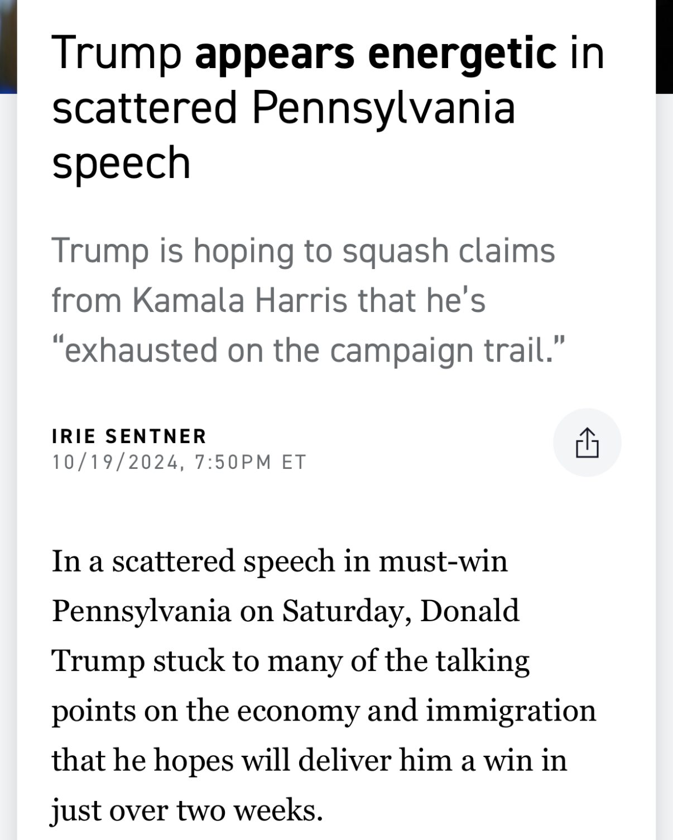Open author page for IRIE SENTNER
673x840 pixels.
coord(129,436)
